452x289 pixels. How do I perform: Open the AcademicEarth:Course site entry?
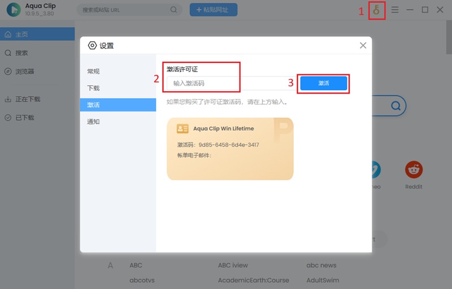coord(253,280)
